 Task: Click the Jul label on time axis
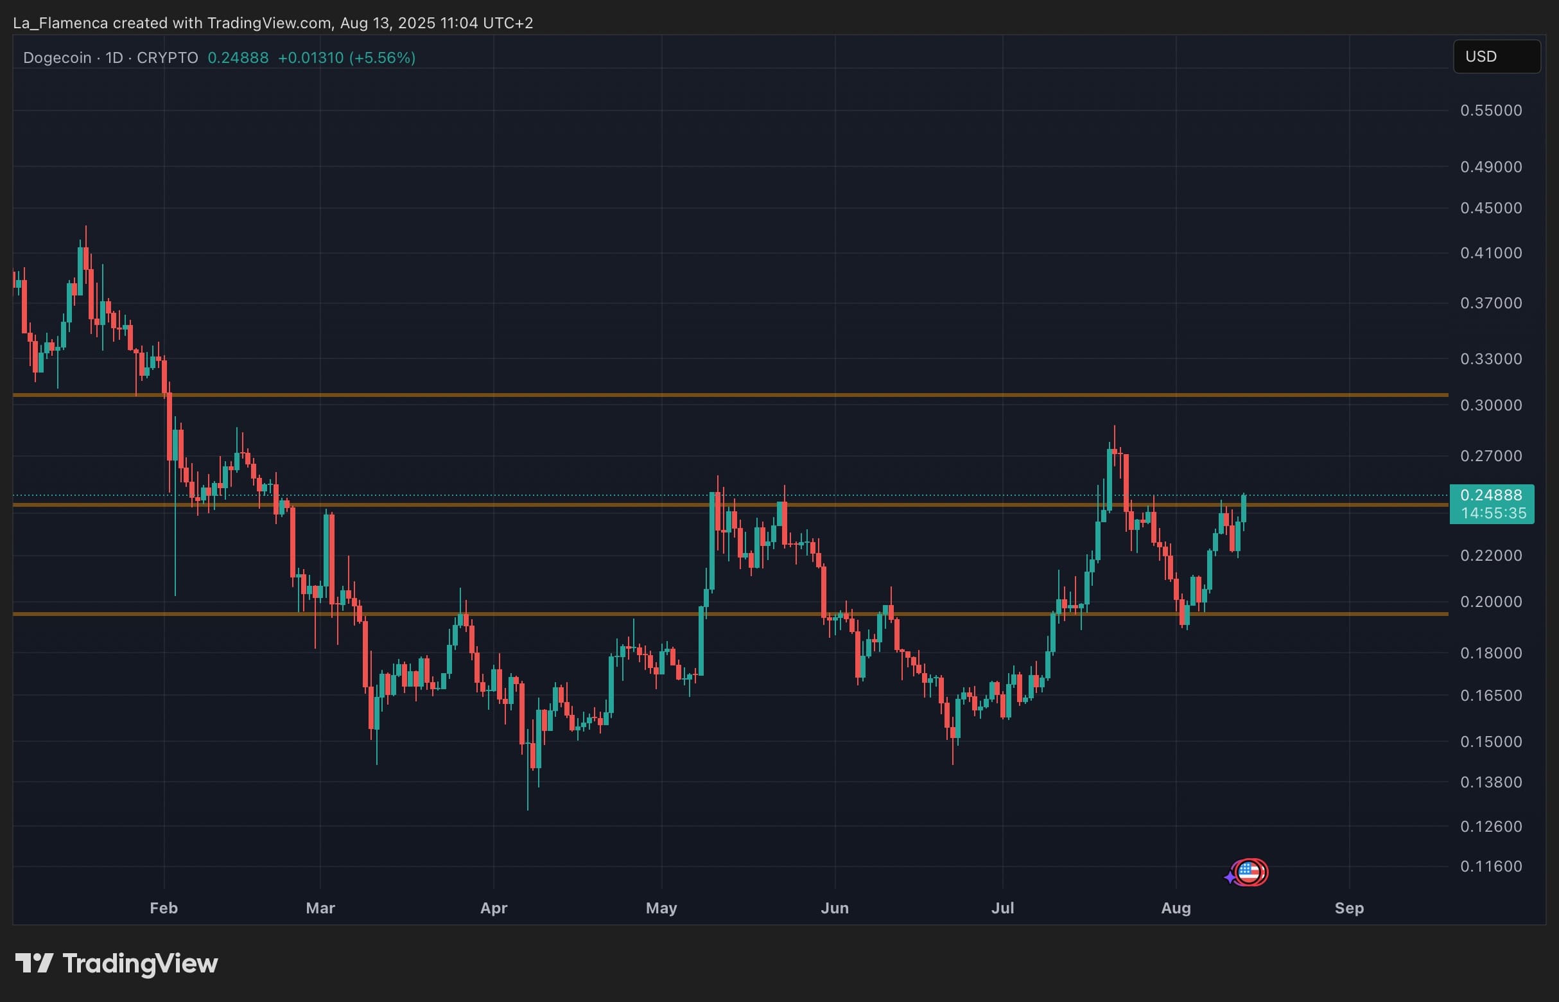1002,908
